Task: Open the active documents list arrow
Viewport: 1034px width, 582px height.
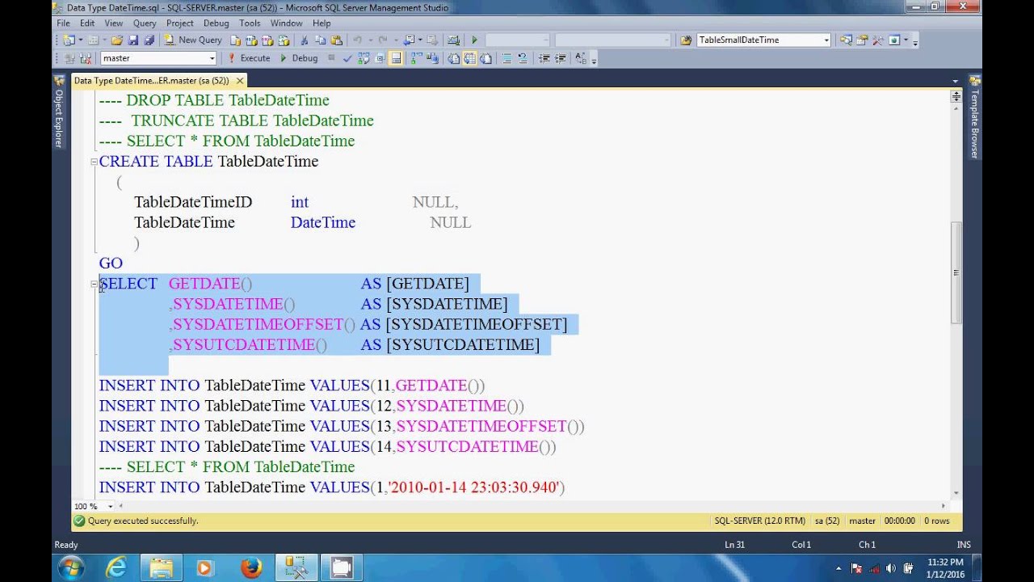Action: (x=955, y=81)
